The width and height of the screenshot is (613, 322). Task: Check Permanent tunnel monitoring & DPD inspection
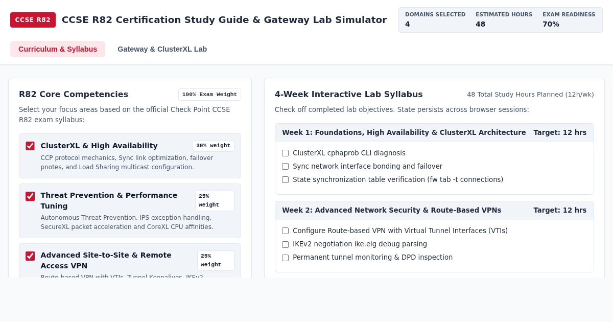(x=285, y=257)
